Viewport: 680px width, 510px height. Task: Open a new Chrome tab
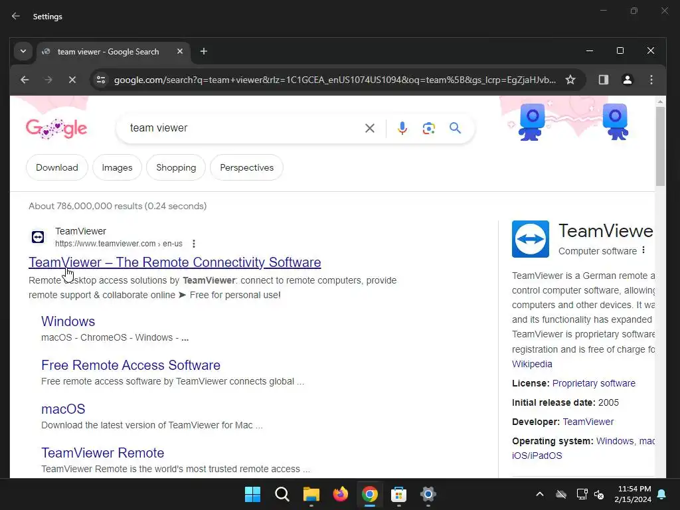203,51
